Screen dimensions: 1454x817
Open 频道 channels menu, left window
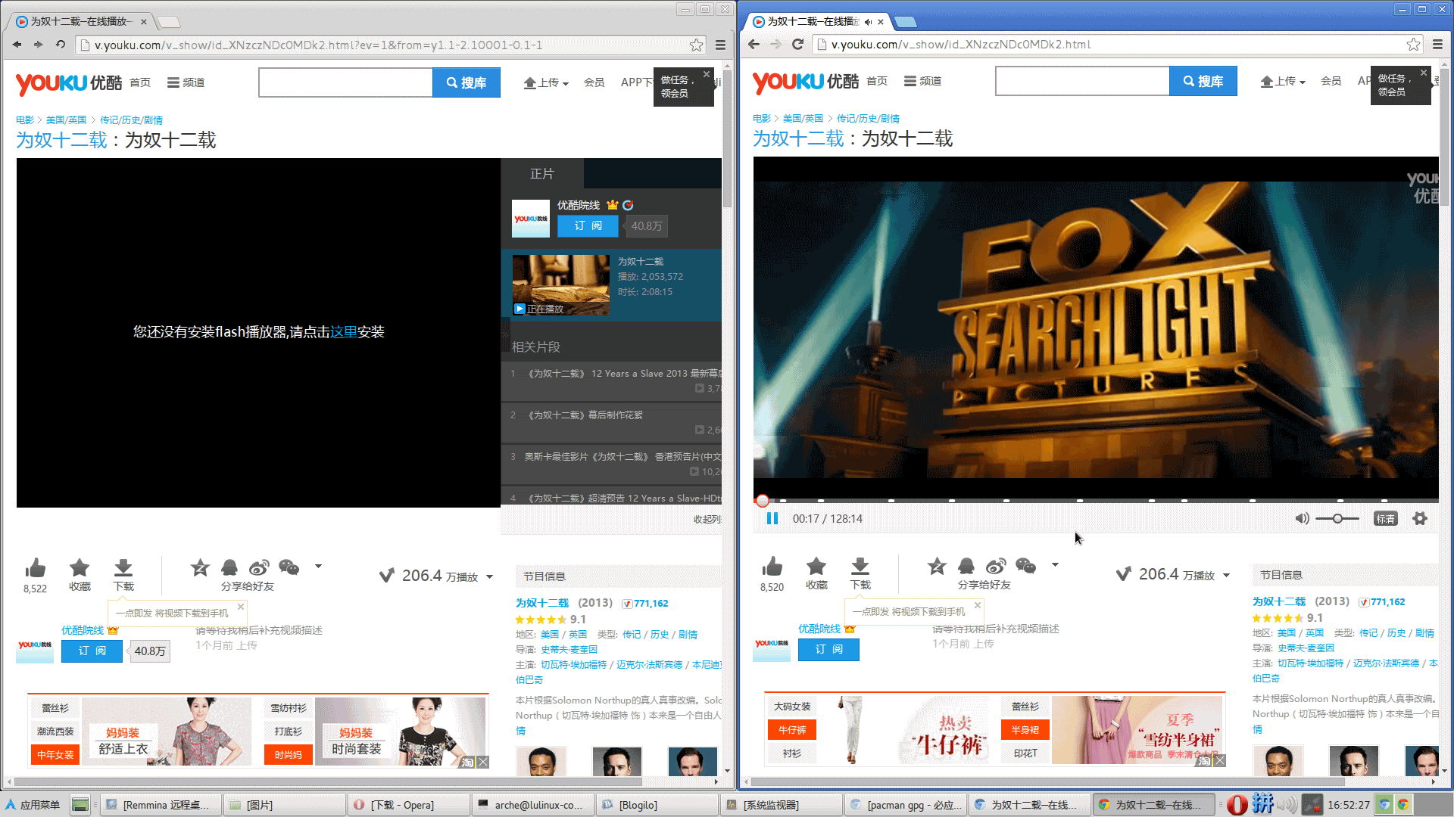click(x=186, y=82)
